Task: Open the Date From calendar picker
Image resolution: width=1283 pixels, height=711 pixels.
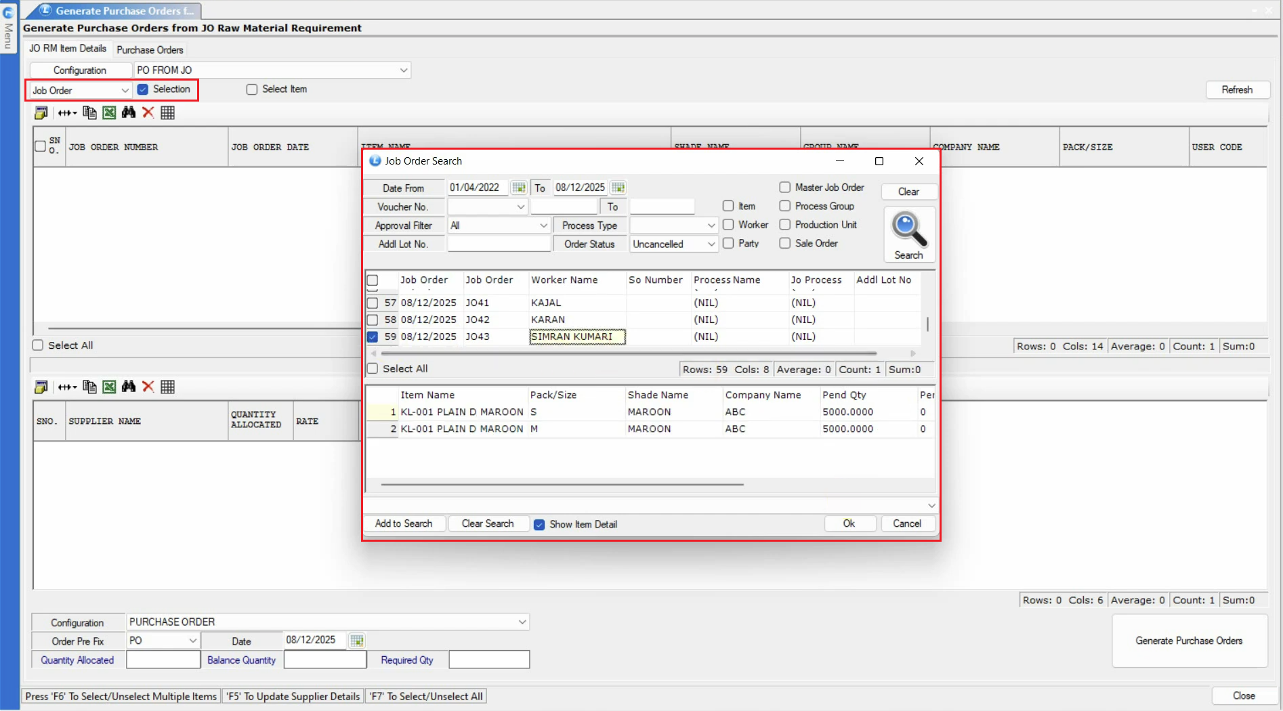Action: pos(519,188)
